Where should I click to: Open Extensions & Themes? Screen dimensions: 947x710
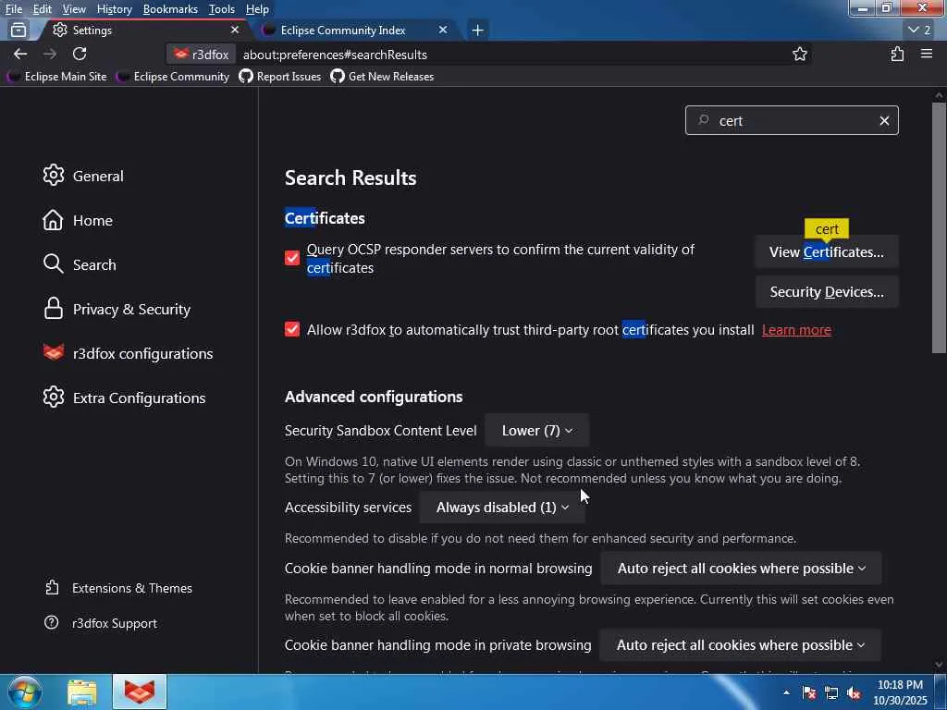pyautogui.click(x=119, y=588)
